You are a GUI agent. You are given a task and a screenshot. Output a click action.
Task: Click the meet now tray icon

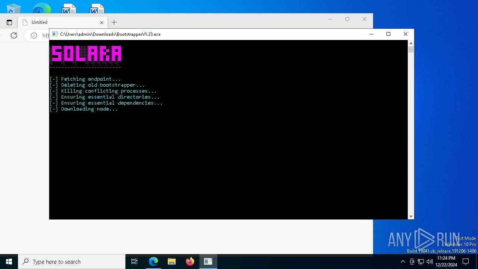pyautogui.click(x=412, y=262)
